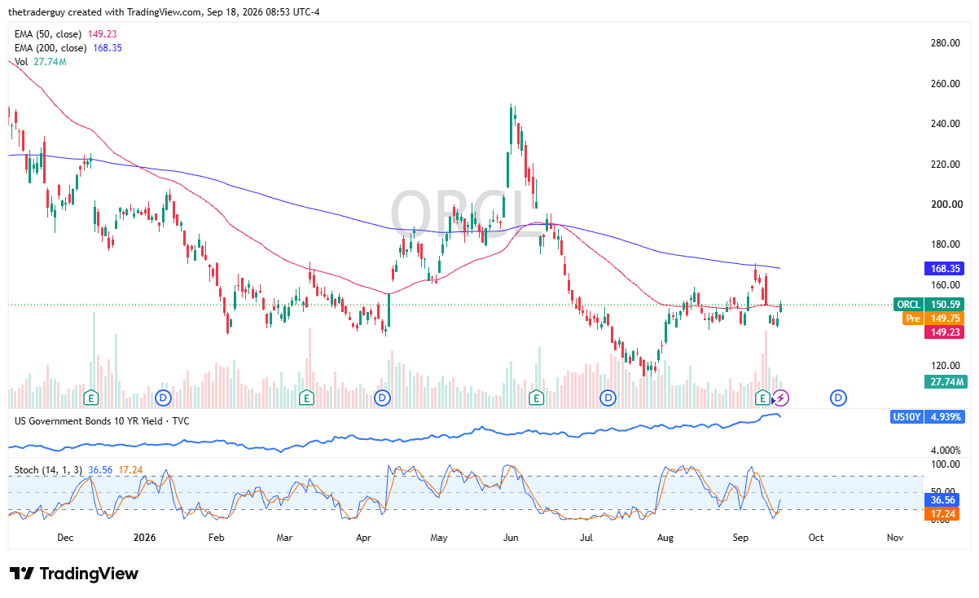979x598 pixels.
Task: Click the Mar time axis label
Action: (284, 538)
